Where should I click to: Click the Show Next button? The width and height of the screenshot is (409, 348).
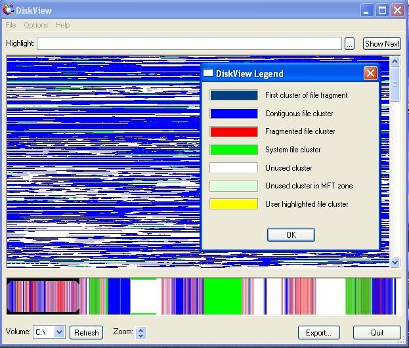382,43
